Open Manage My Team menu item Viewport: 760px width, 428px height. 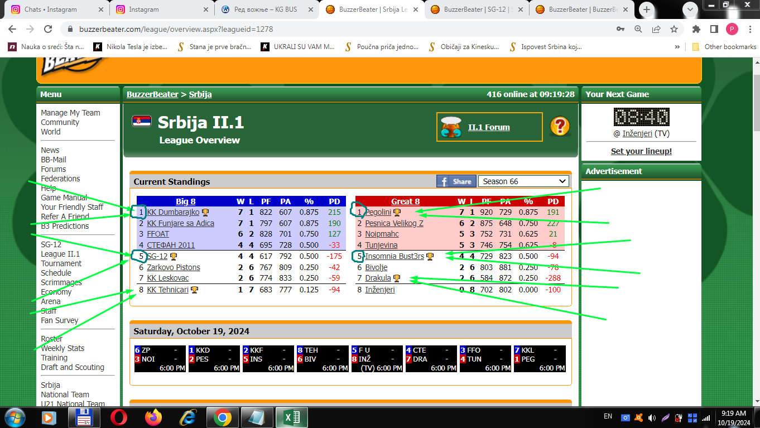70,113
